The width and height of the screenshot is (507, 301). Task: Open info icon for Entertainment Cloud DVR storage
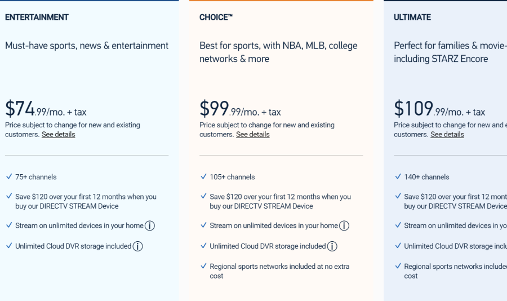point(138,246)
